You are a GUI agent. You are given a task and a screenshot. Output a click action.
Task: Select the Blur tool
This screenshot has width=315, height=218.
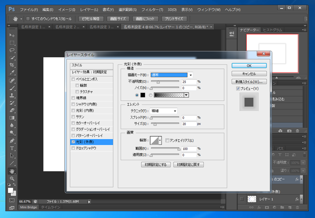[12, 125]
